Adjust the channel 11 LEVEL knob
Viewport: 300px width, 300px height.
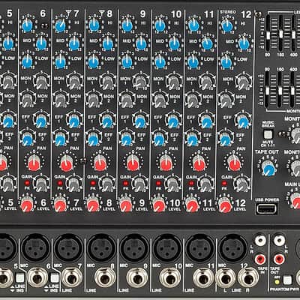[193, 205]
